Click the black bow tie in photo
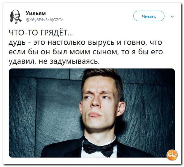Image resolution: width=184 pixels, height=167 pixels. click(x=98, y=148)
